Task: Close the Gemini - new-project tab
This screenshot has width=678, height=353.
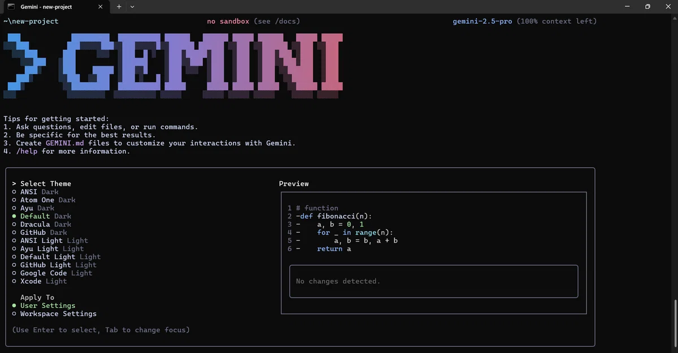Action: pyautogui.click(x=101, y=6)
